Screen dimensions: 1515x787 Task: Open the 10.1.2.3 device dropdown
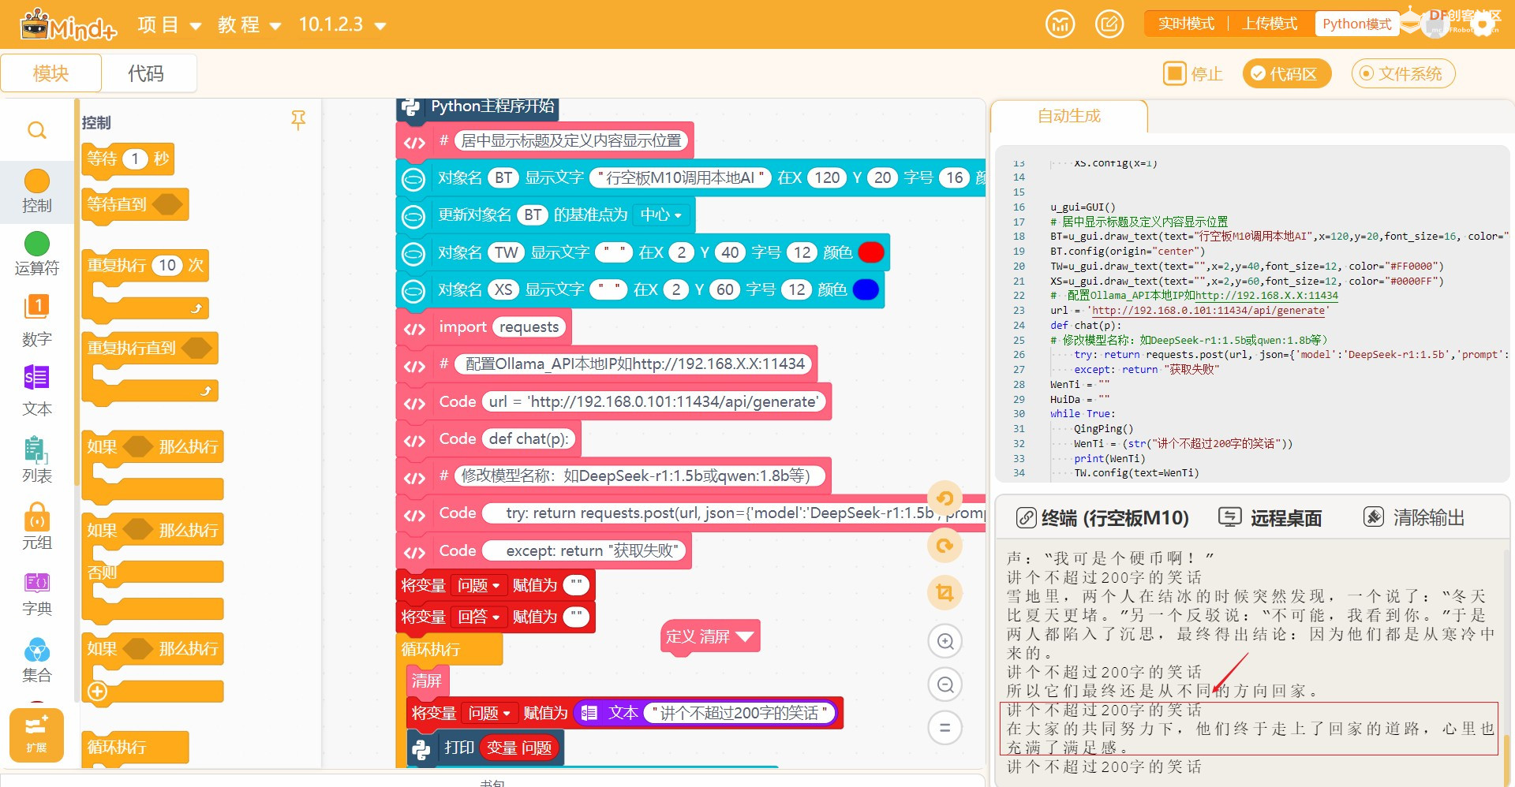pyautogui.click(x=342, y=25)
